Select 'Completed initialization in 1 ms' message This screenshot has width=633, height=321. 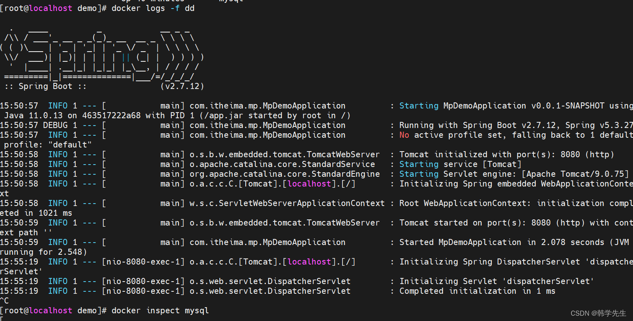coord(477,291)
